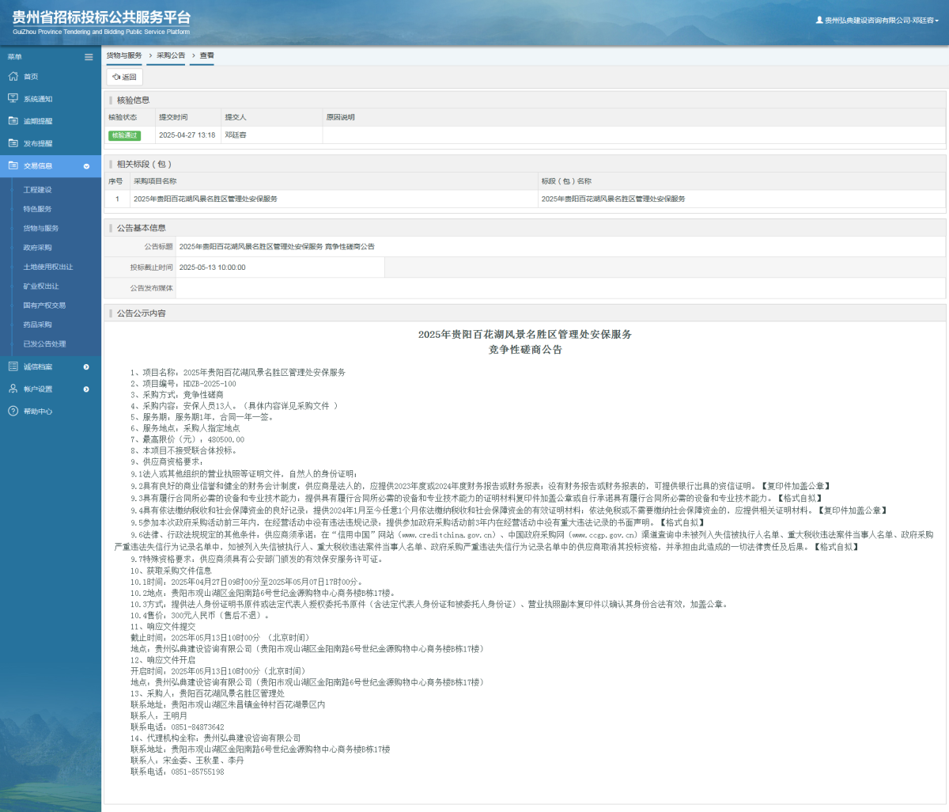Click 采购公告 breadcrumb link
The height and width of the screenshot is (812, 949).
pos(171,55)
